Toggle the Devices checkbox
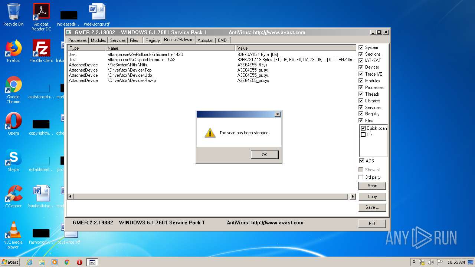 tap(361, 67)
